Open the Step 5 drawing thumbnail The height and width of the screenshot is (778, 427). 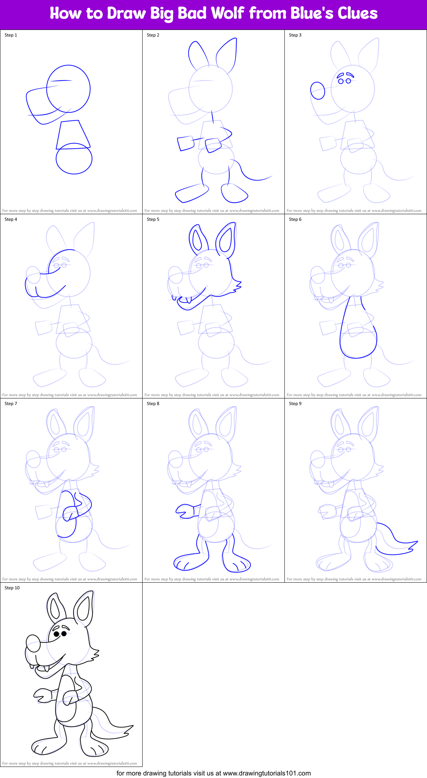click(213, 306)
